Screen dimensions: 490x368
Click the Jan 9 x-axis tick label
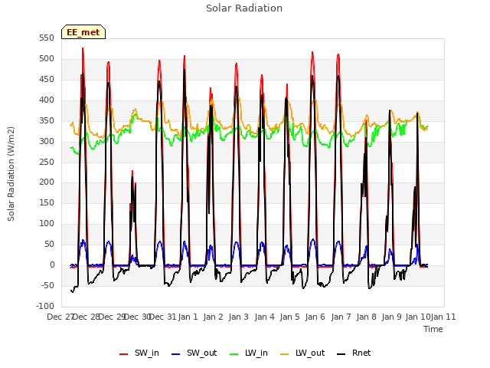pos(391,317)
